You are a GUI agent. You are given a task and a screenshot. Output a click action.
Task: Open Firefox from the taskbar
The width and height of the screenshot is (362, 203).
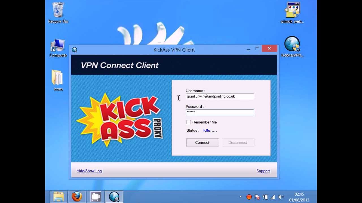point(77,197)
